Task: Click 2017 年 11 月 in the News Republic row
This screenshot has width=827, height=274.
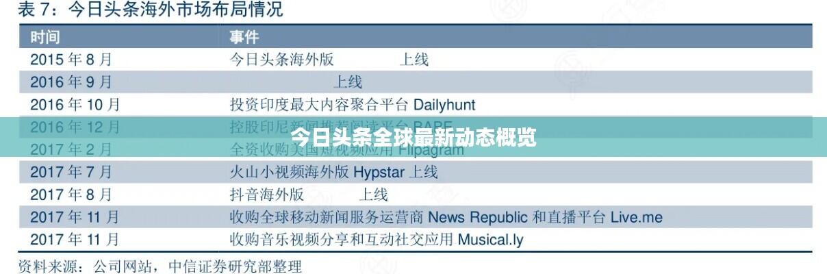Action: (75, 217)
